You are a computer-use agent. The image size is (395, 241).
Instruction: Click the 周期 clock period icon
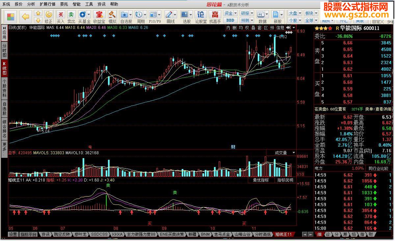[139, 14]
